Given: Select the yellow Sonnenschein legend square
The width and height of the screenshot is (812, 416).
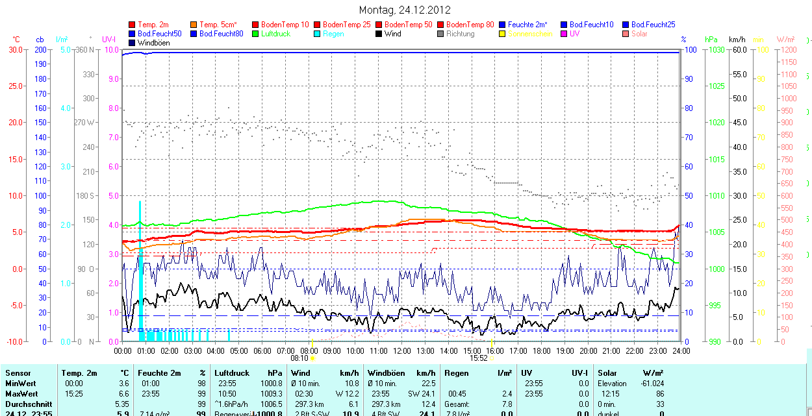Looking at the screenshot, I should (x=502, y=34).
